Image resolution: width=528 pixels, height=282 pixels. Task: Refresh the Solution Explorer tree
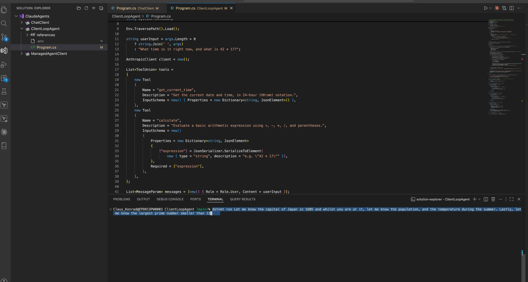click(86, 8)
